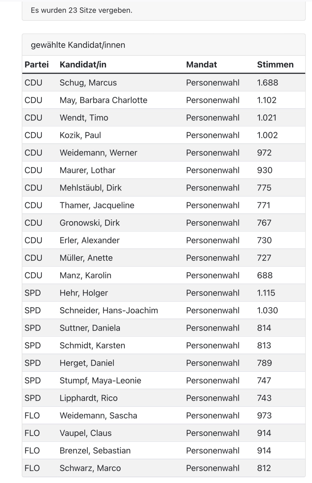Click the Stimmen column header
The width and height of the screenshot is (312, 483).
(x=275, y=65)
